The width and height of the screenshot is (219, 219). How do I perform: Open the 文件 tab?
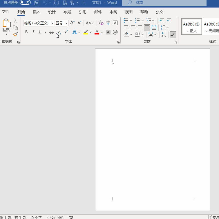click(6, 12)
